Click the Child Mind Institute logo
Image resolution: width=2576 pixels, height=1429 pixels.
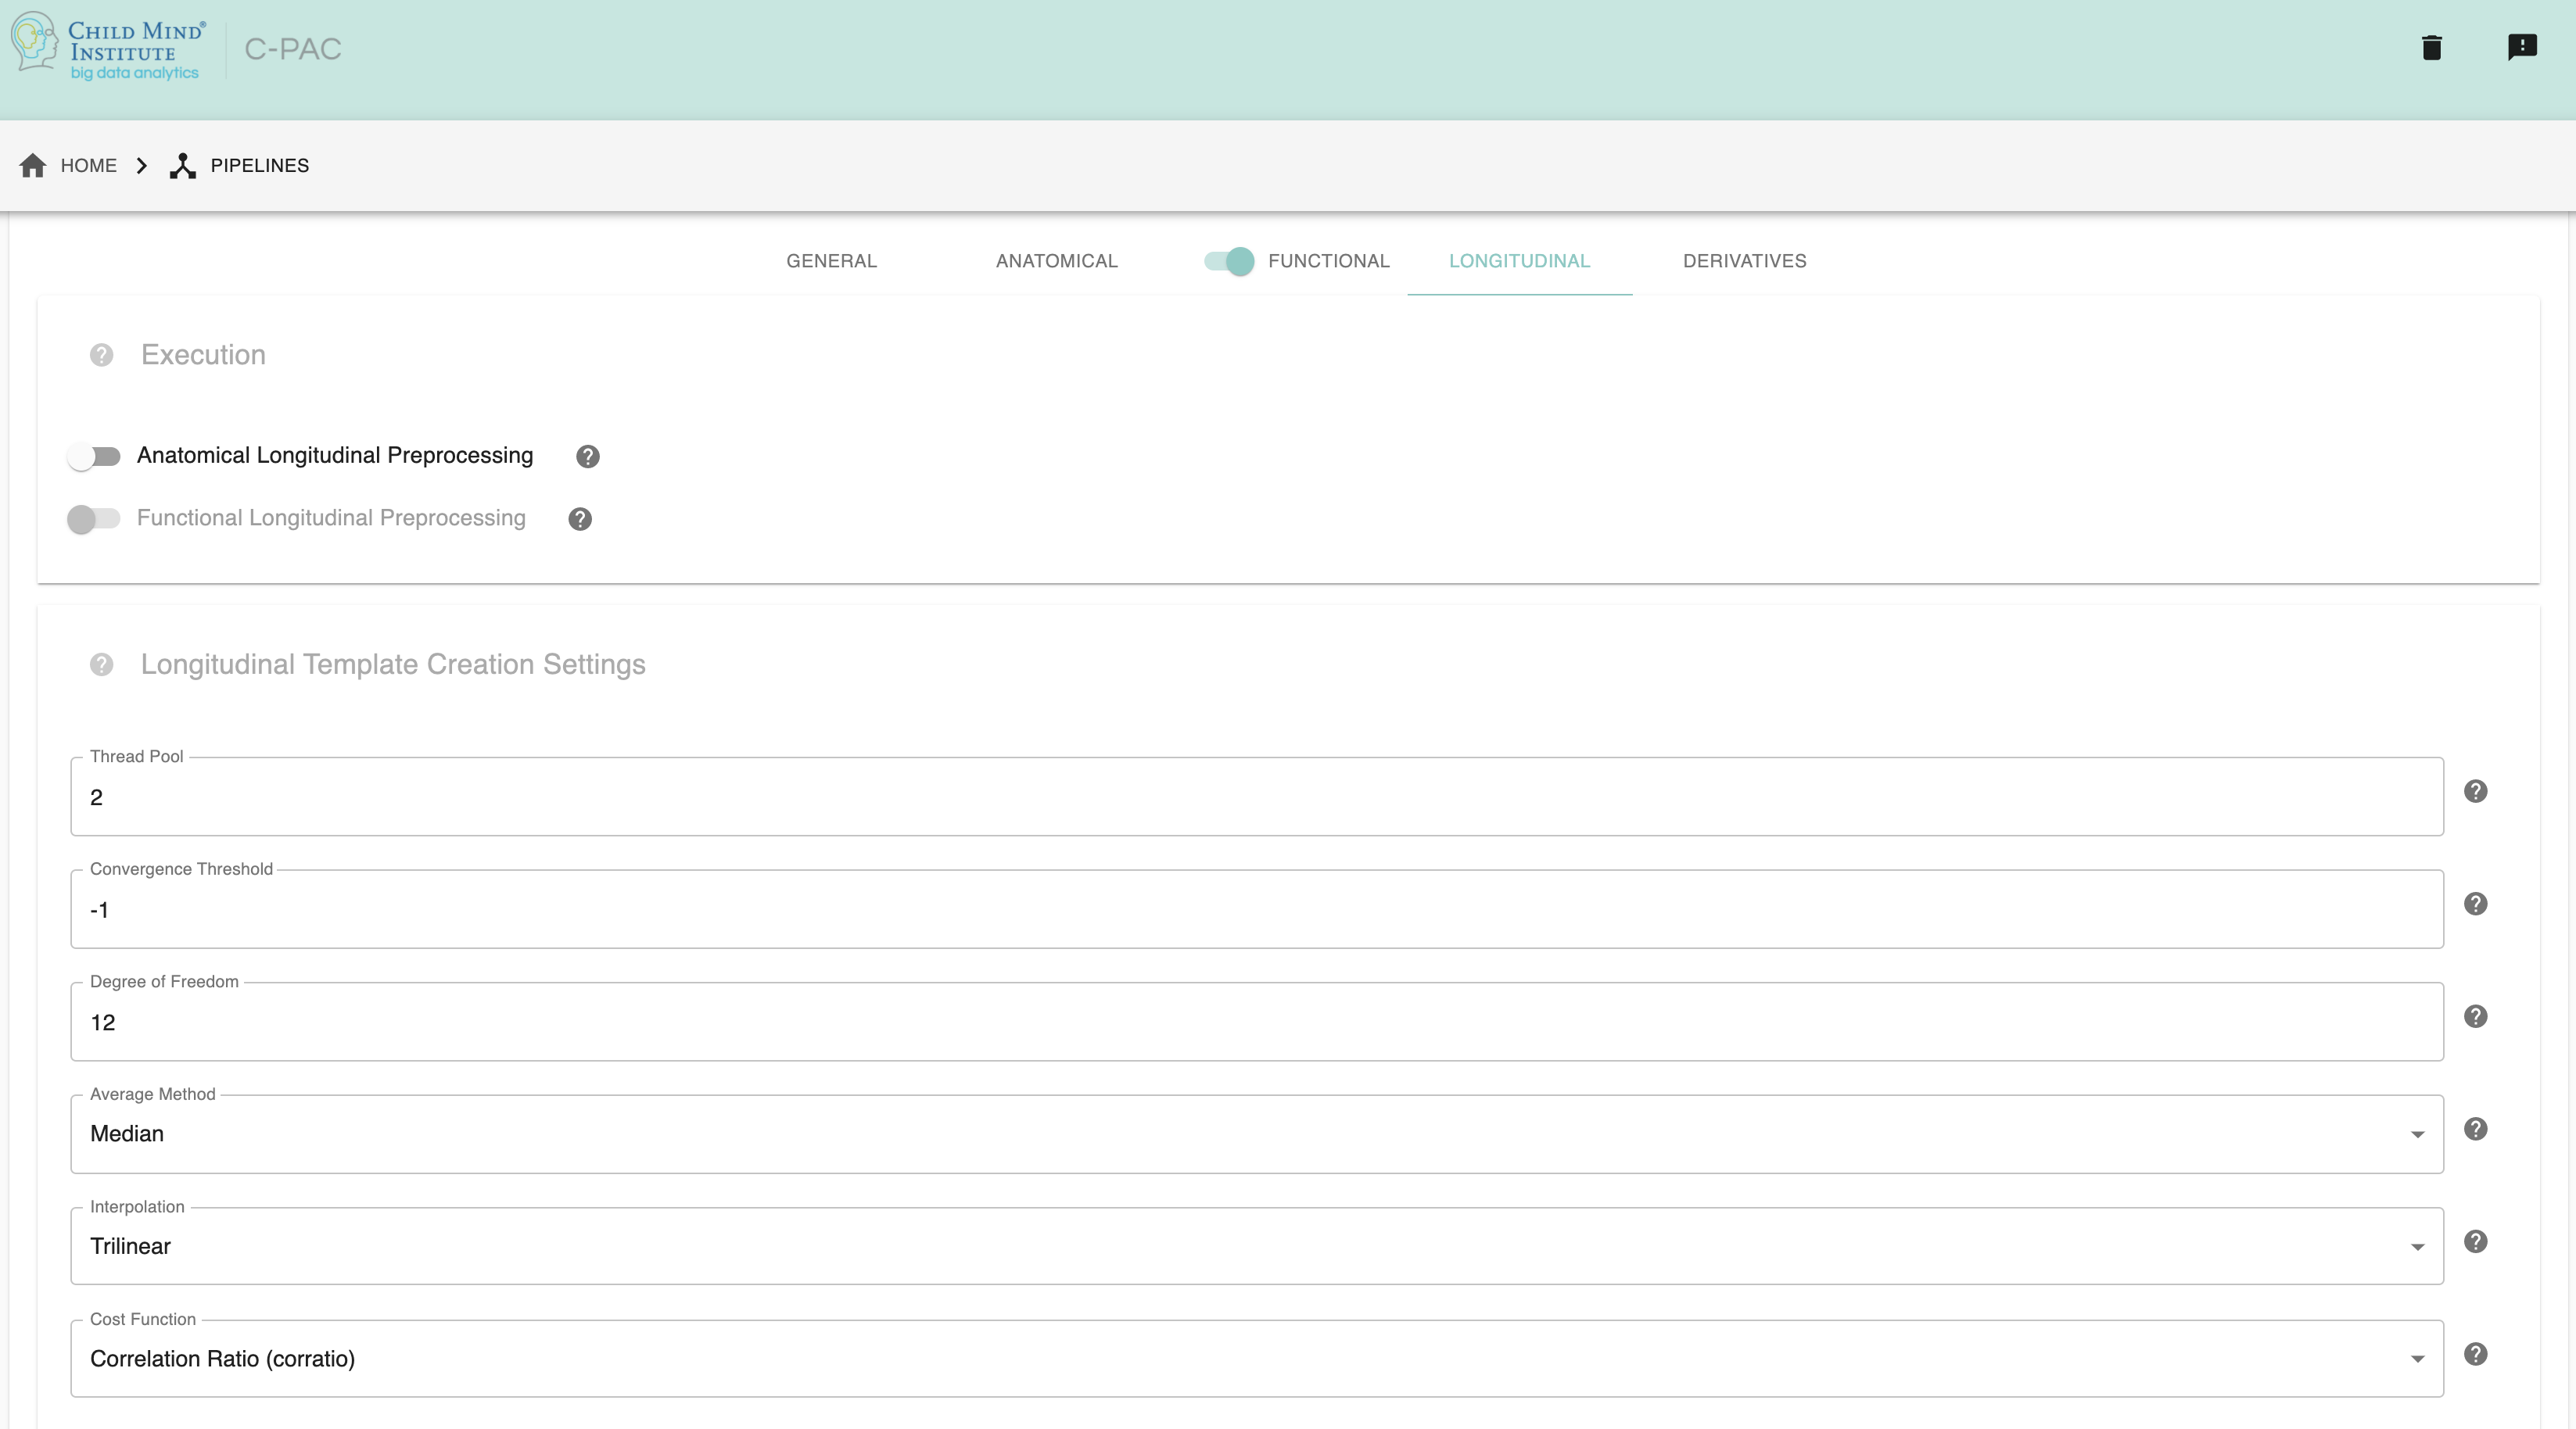(107, 48)
